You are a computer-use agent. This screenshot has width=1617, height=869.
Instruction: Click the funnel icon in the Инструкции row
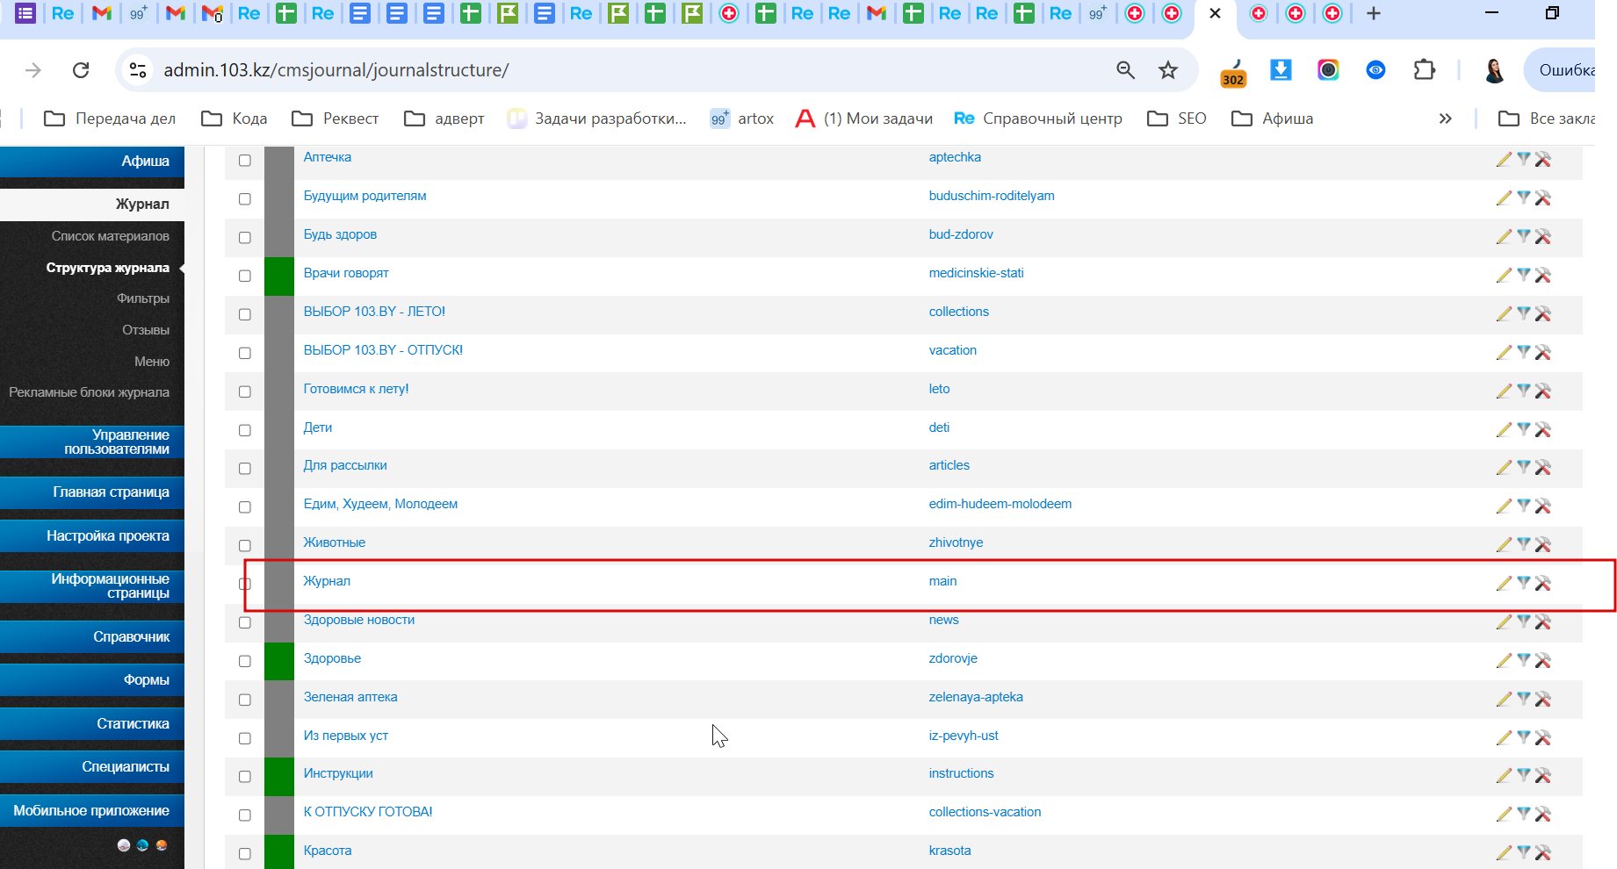pyautogui.click(x=1524, y=775)
